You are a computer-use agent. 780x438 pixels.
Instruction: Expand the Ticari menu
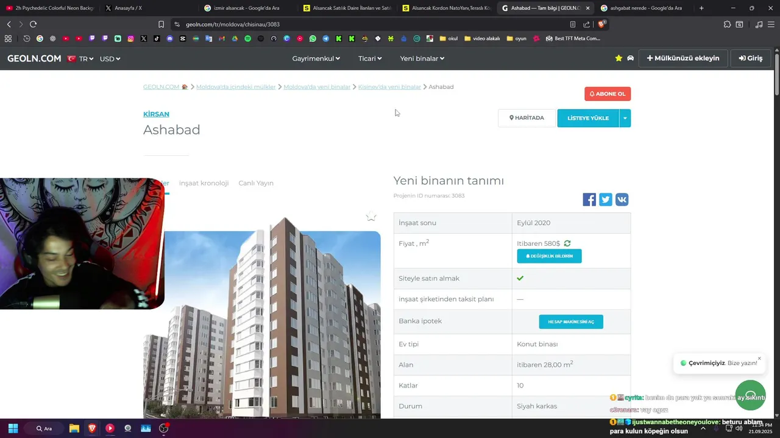coord(370,58)
